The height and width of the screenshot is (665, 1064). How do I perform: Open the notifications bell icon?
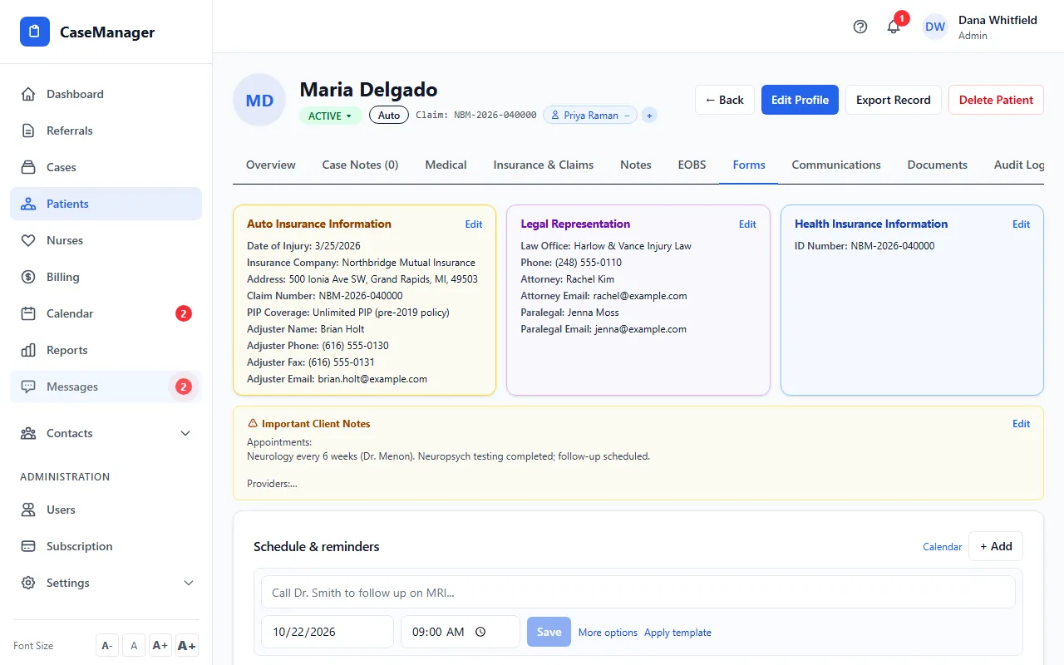[894, 27]
